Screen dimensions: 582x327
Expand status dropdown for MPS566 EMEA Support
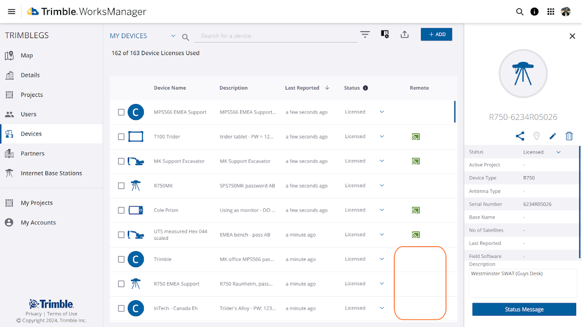[x=382, y=112]
